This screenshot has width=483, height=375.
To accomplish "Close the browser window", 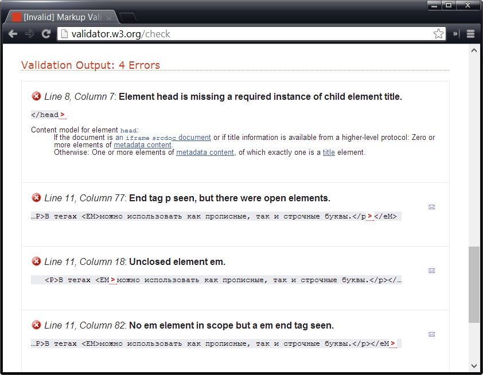I will 468,5.
